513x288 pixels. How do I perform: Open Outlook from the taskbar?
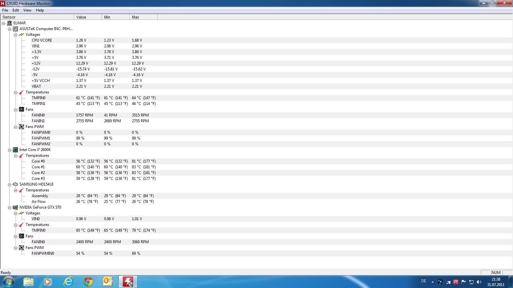(108, 282)
